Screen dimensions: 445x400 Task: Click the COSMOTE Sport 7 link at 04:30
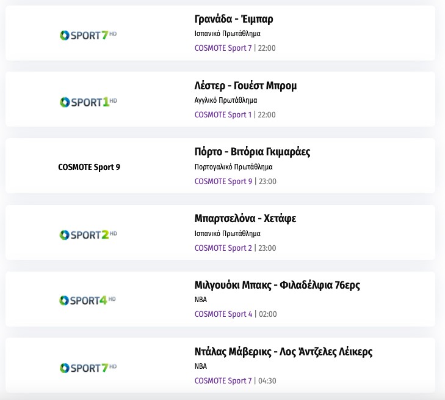pyautogui.click(x=223, y=381)
